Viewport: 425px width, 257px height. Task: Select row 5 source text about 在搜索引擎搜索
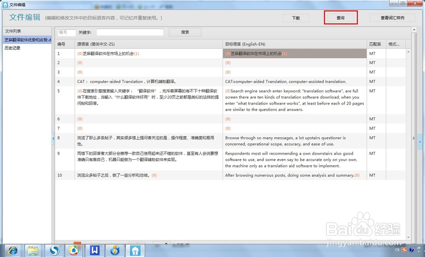149,100
